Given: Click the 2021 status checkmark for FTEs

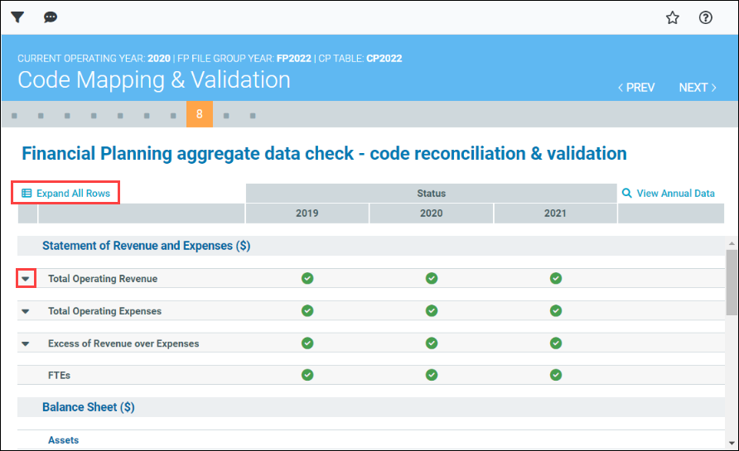Looking at the screenshot, I should click(x=556, y=375).
